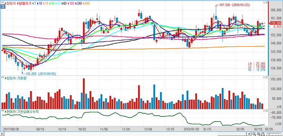Click the zoom in magnifier icon
Image resolution: width=283 pixels, height=136 pixels.
coord(258,134)
